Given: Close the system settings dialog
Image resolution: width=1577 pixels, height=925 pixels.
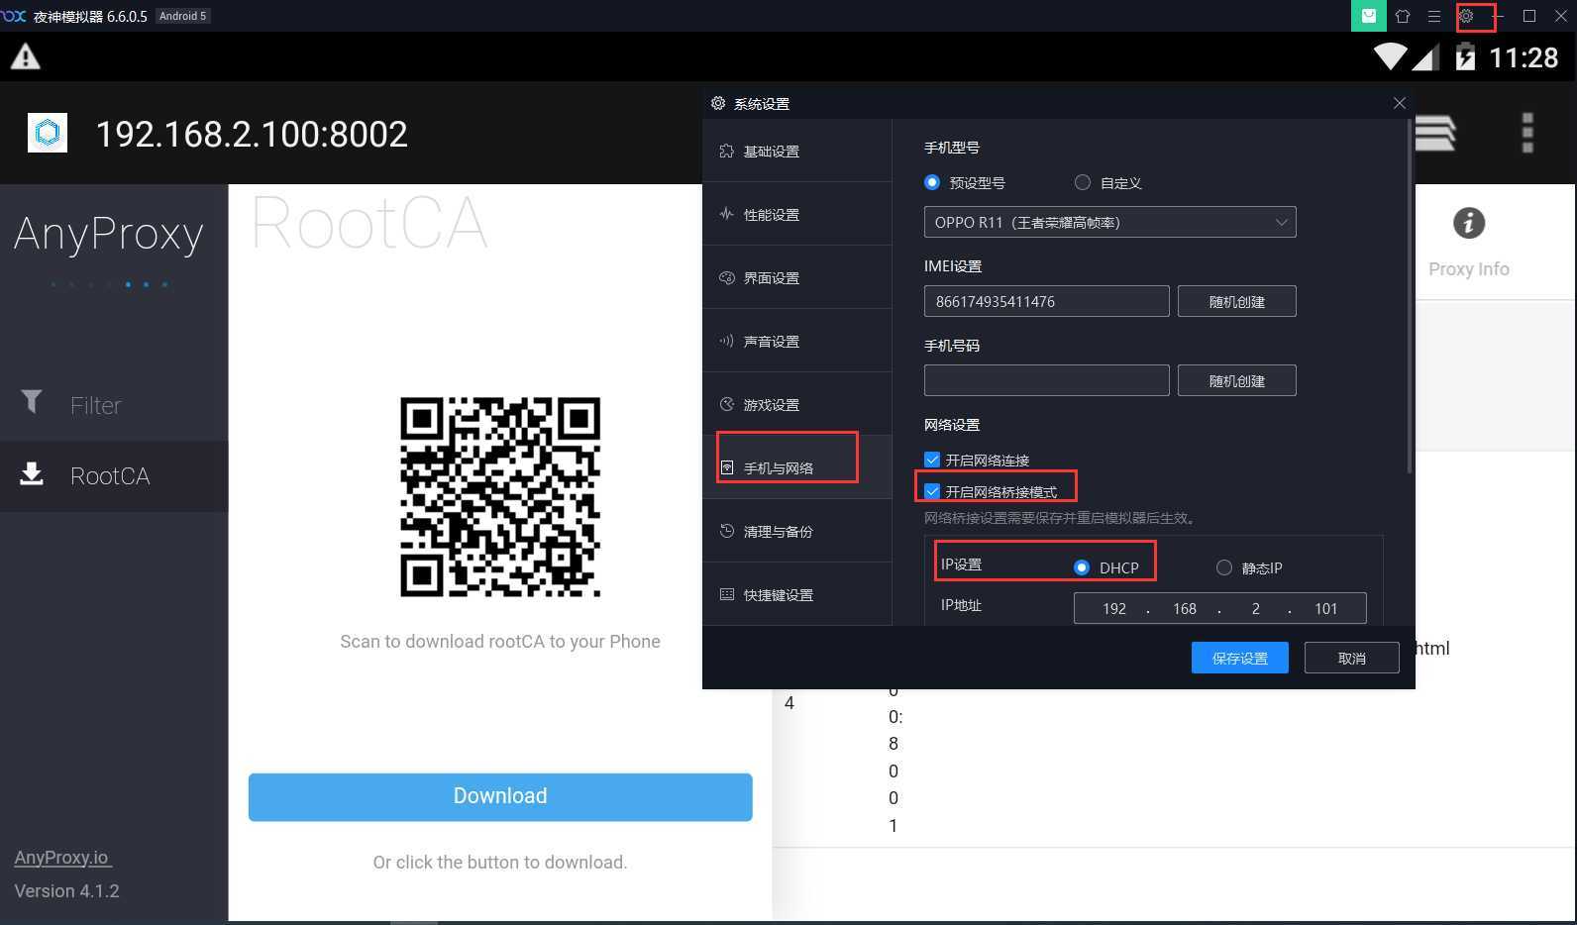Looking at the screenshot, I should (1399, 103).
